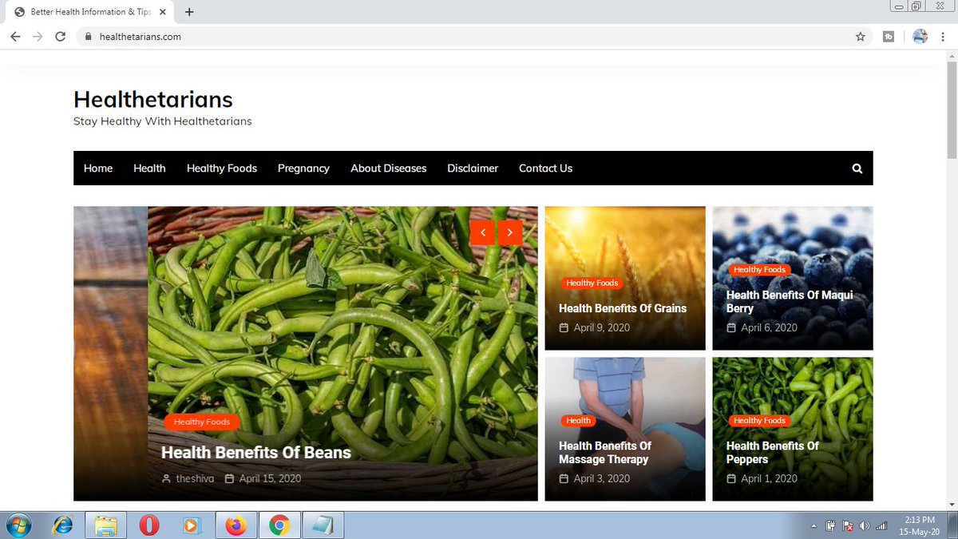Open the Action Center flag tray icon
Screen dimensions: 958x539
[848, 526]
